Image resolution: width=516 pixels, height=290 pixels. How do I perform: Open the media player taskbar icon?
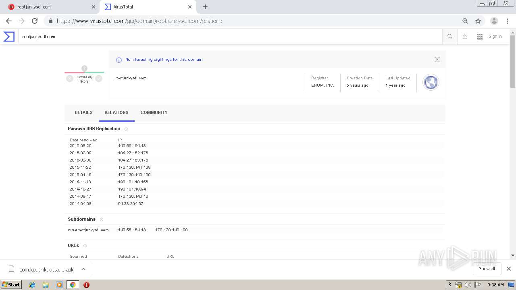point(59,285)
